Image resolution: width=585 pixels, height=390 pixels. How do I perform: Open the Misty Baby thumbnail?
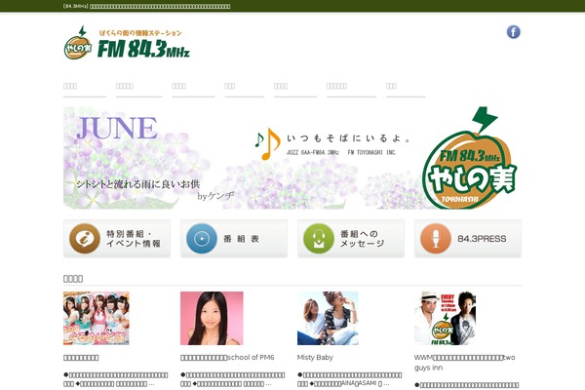pos(328,319)
